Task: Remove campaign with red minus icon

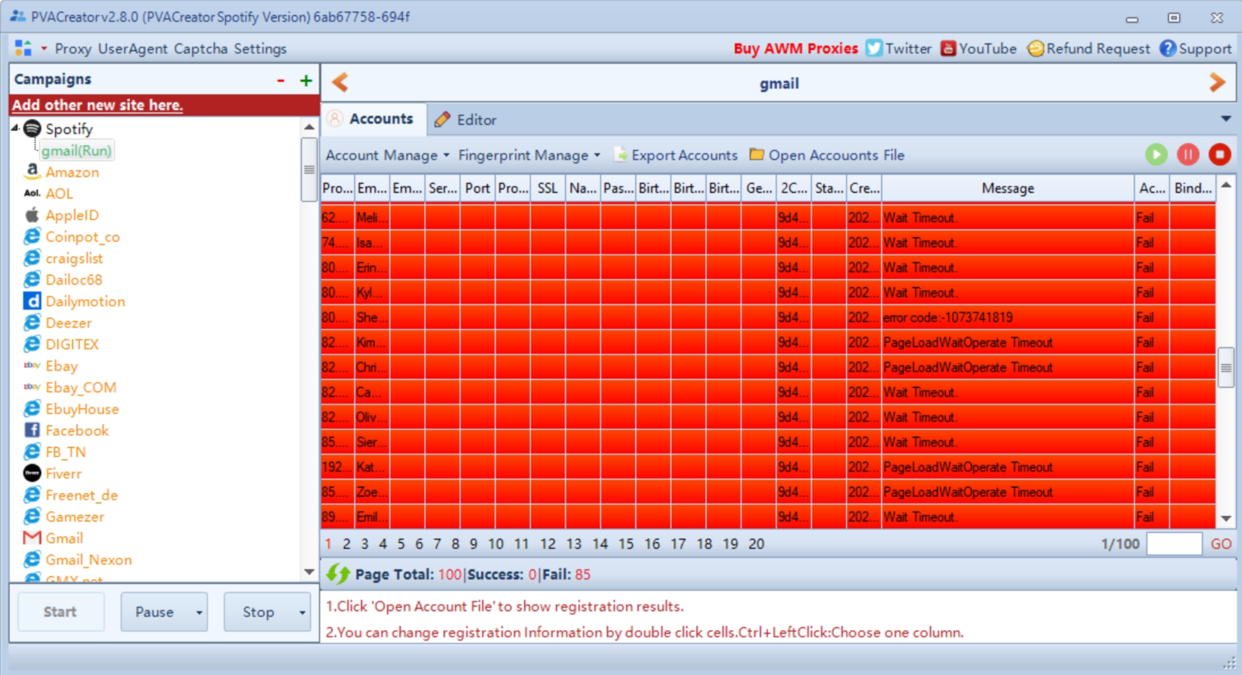Action: click(281, 81)
